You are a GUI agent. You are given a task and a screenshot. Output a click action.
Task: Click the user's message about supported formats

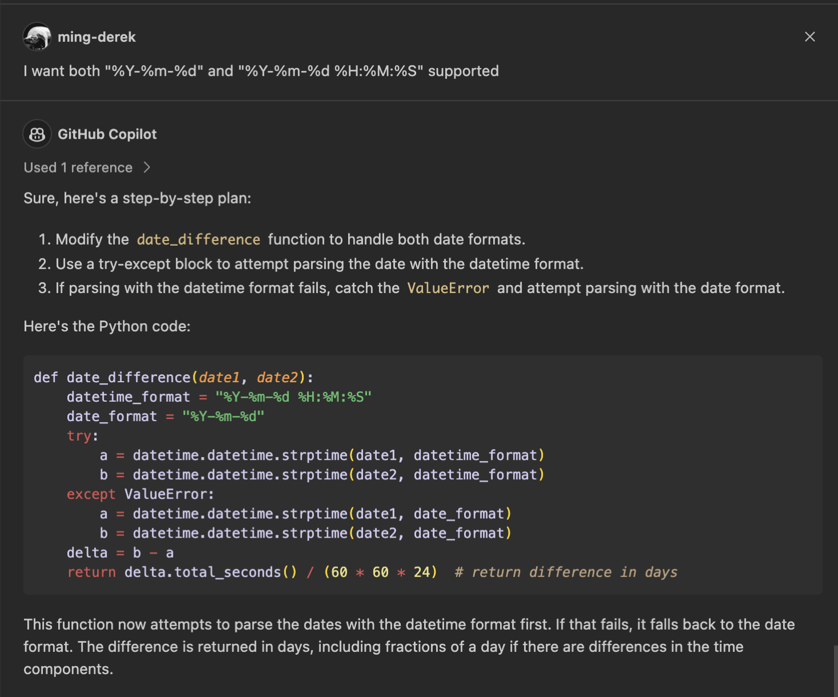click(x=261, y=71)
